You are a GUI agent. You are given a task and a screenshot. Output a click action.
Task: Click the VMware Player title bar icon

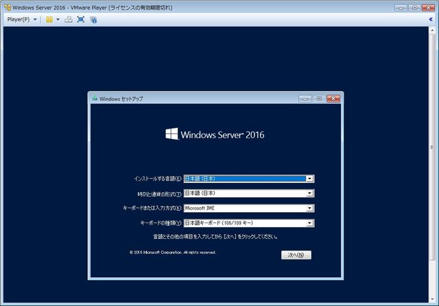click(x=8, y=8)
